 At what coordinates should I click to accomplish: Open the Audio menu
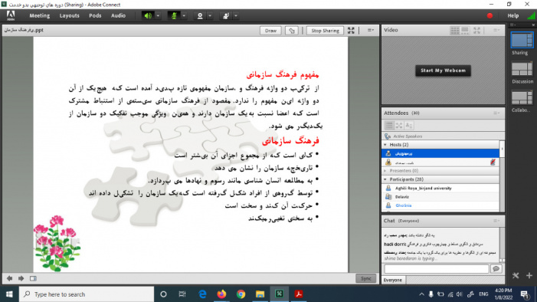pos(118,16)
